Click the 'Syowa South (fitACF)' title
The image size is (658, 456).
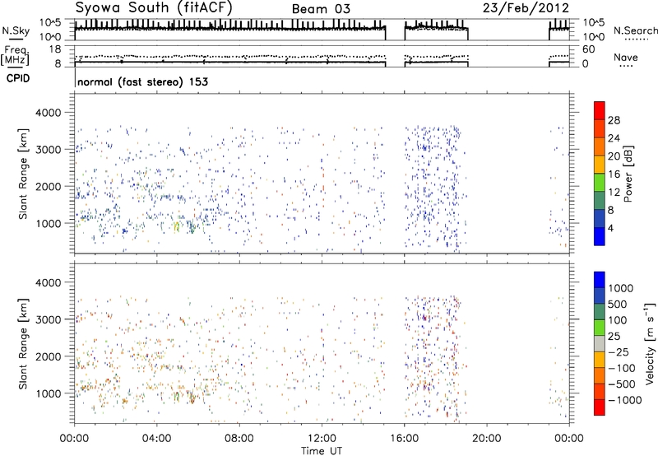tap(153, 8)
